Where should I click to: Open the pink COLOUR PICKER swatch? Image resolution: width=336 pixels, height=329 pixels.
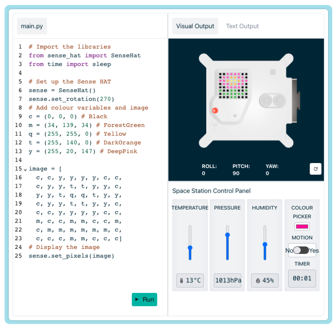302,227
